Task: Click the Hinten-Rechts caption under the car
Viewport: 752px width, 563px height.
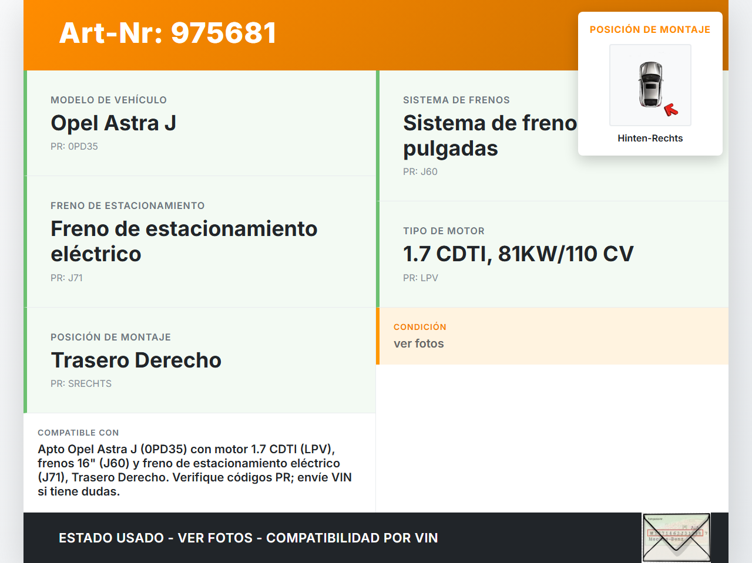Action: [650, 138]
